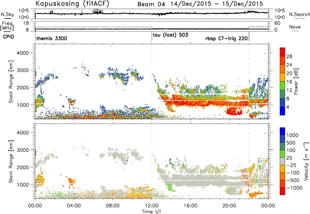
Task: Click the '60' Nave tick label
Action: pos(277,23)
